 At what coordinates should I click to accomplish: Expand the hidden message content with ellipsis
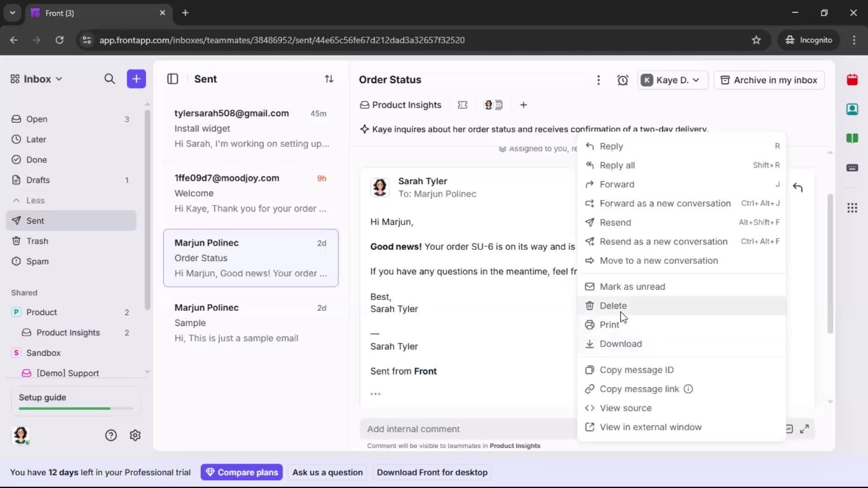(375, 394)
